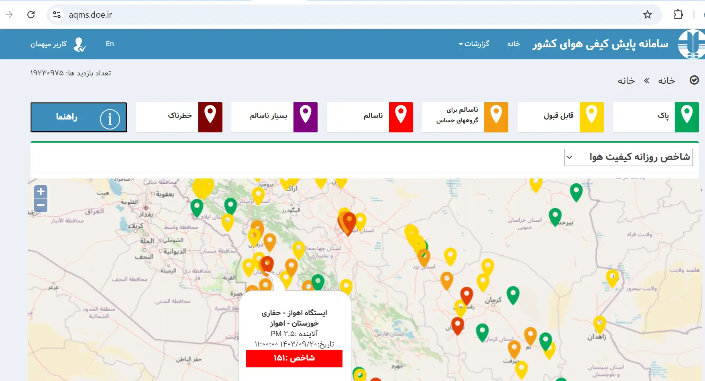Select the خطرناک hazardous legend card

tap(179, 117)
